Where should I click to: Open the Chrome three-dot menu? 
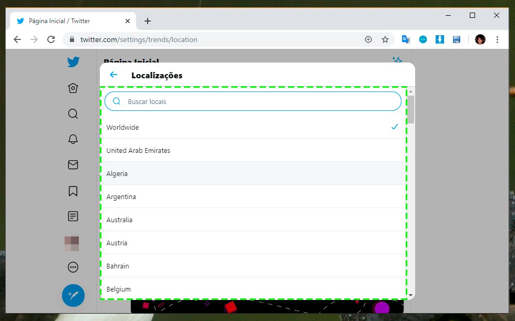coord(497,39)
